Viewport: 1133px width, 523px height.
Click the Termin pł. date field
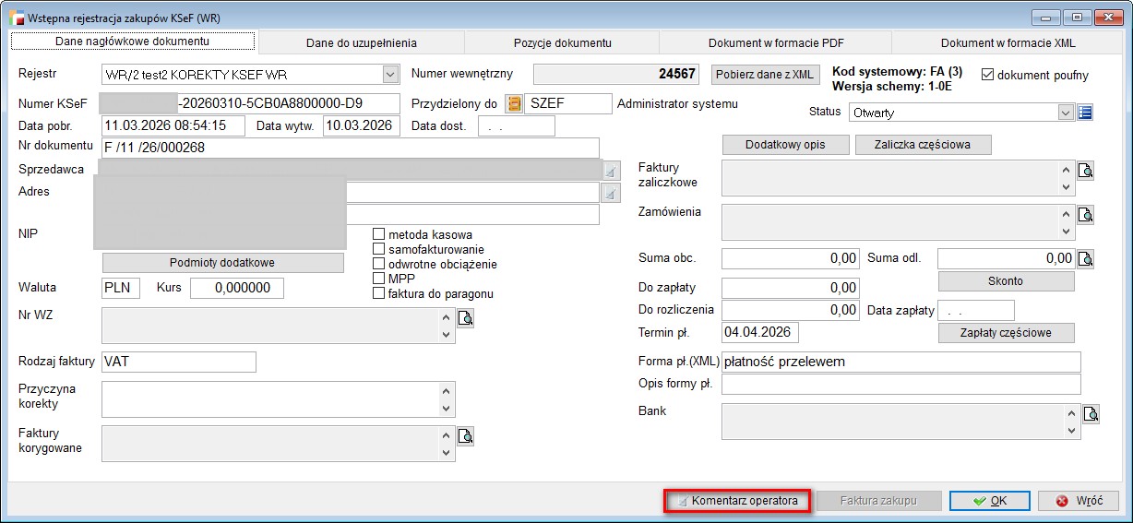760,332
